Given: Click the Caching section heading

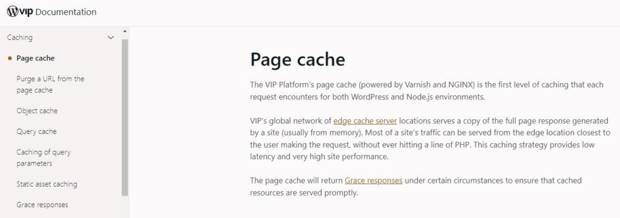Looking at the screenshot, I should [x=20, y=38].
